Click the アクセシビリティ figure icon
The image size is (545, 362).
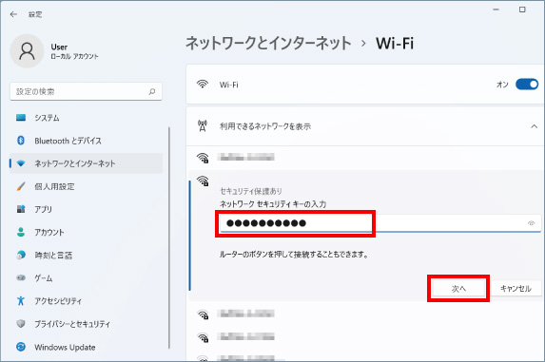click(21, 301)
